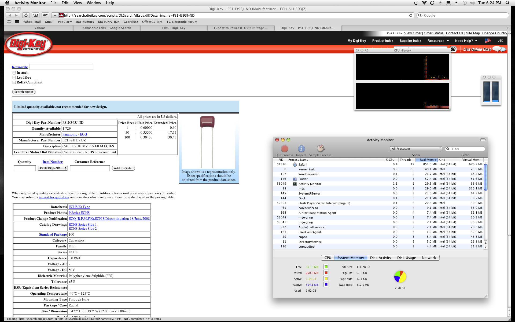
Task: Click the memory usage pie chart
Action: click(400, 277)
